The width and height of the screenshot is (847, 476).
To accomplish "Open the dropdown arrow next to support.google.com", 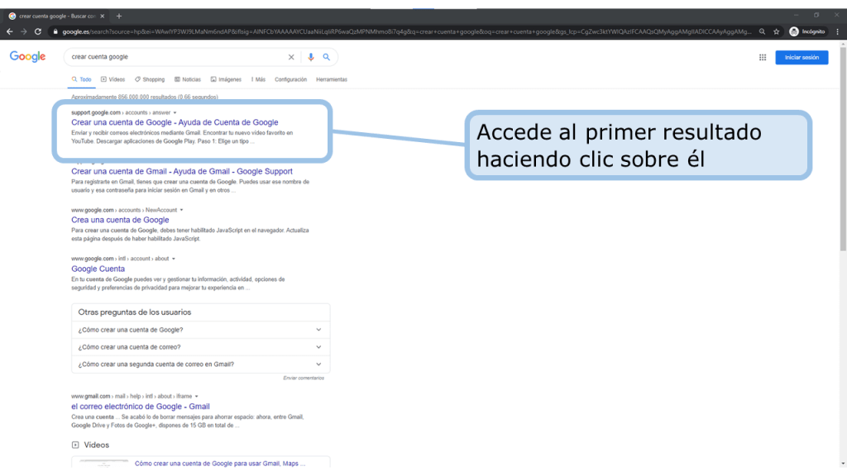I will coord(175,112).
